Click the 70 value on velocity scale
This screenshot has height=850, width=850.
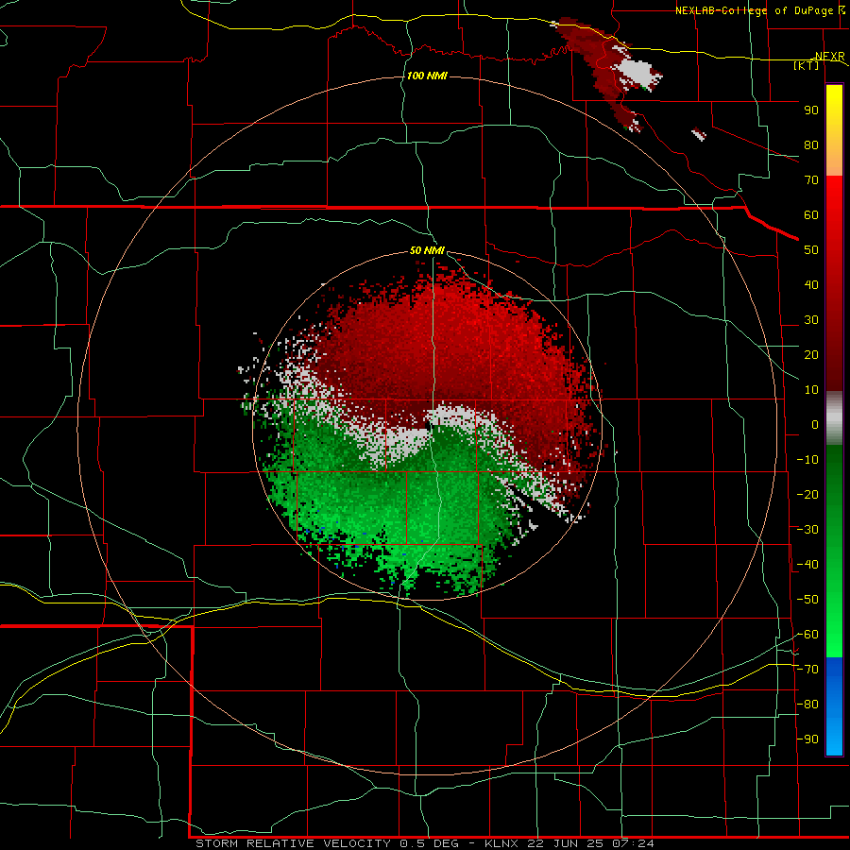811,180
